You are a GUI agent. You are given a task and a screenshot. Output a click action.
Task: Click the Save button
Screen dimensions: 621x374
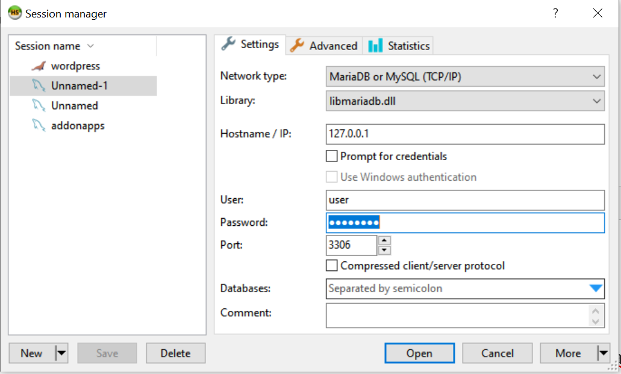107,353
